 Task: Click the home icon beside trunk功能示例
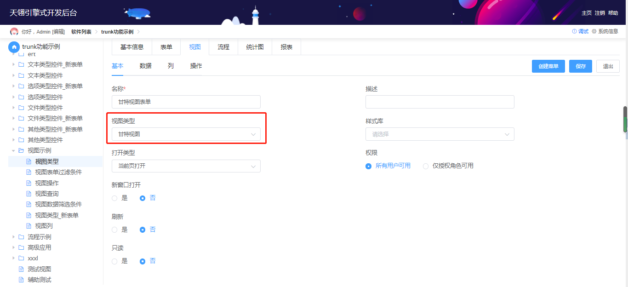[14, 46]
